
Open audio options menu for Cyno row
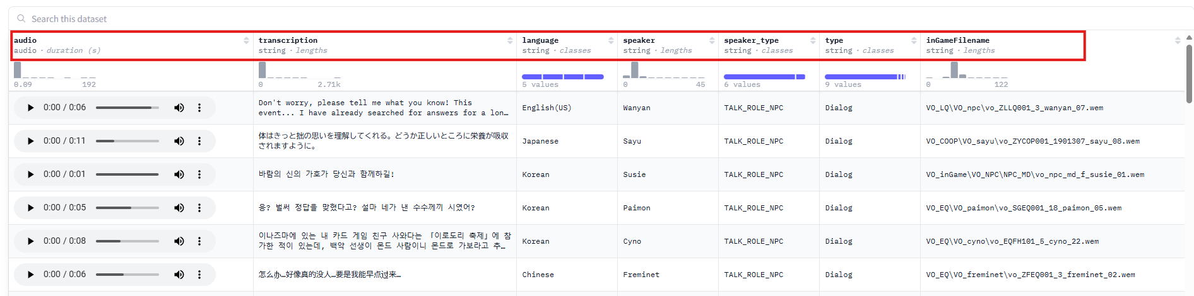pos(199,241)
